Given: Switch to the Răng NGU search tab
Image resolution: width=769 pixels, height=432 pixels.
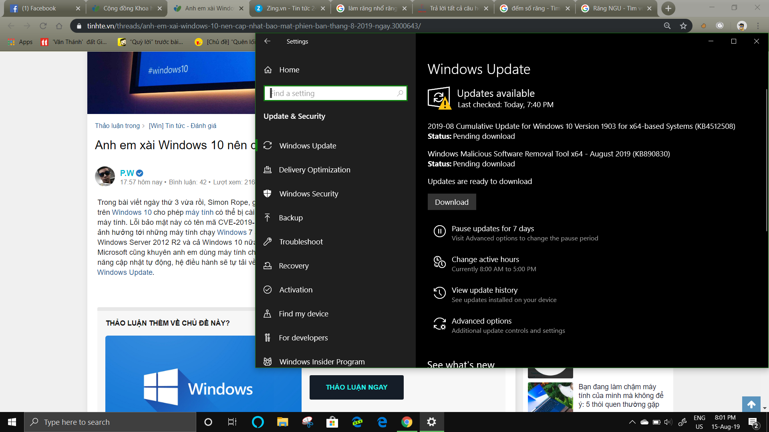Looking at the screenshot, I should pyautogui.click(x=617, y=8).
